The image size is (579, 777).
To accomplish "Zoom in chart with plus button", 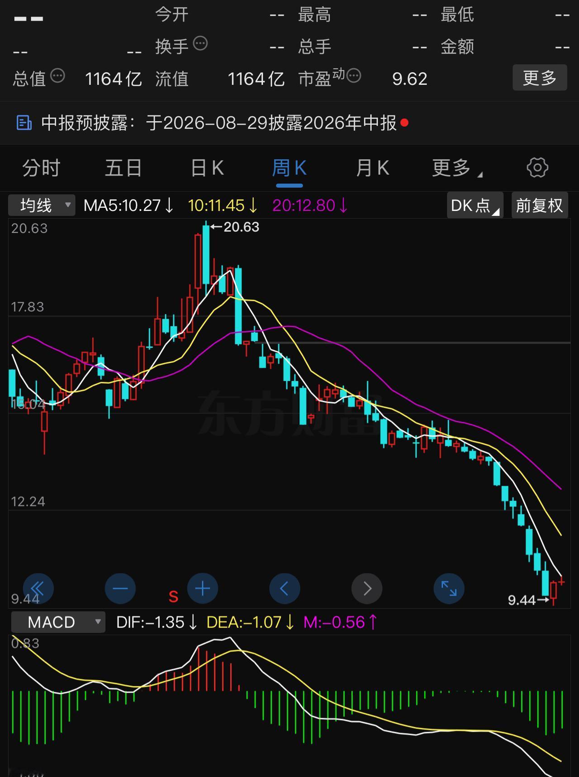I will (203, 588).
